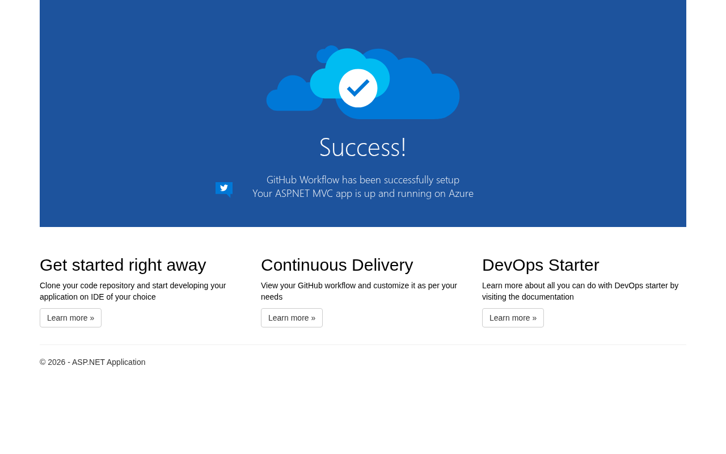Click the Get started right away heading
The width and height of the screenshot is (726, 454).
tap(123, 265)
